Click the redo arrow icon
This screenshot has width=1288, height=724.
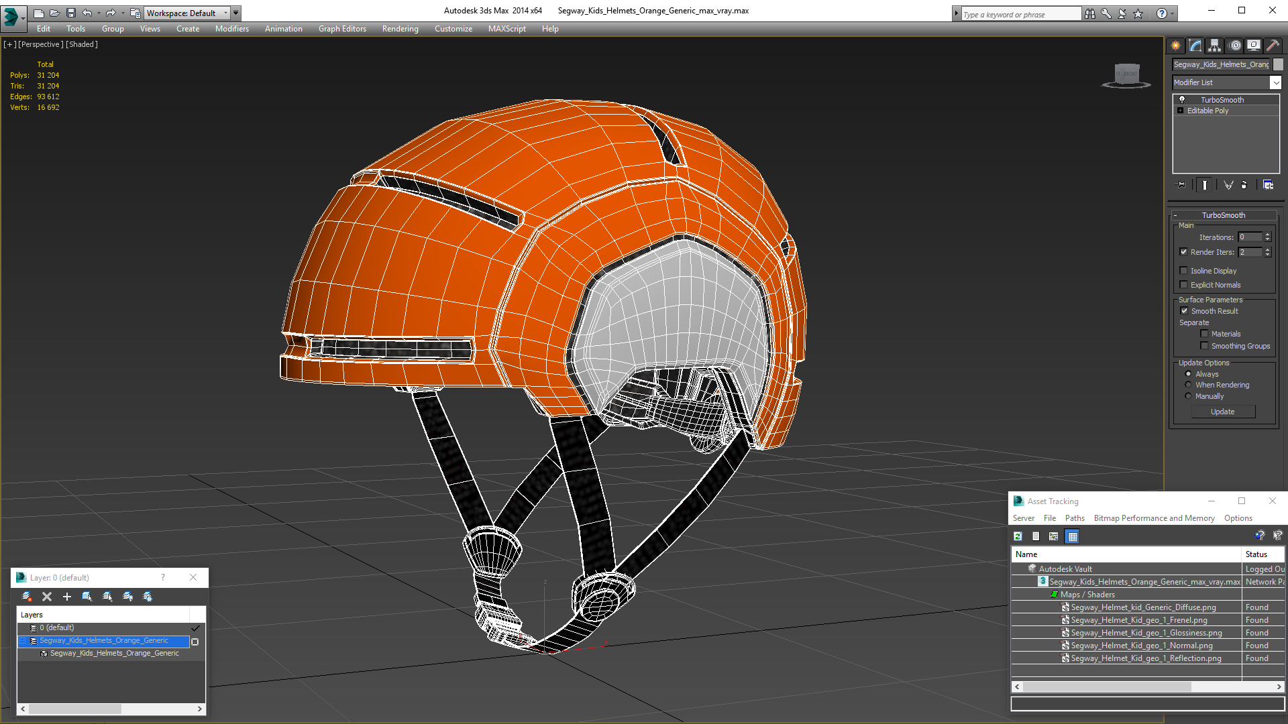(x=110, y=13)
